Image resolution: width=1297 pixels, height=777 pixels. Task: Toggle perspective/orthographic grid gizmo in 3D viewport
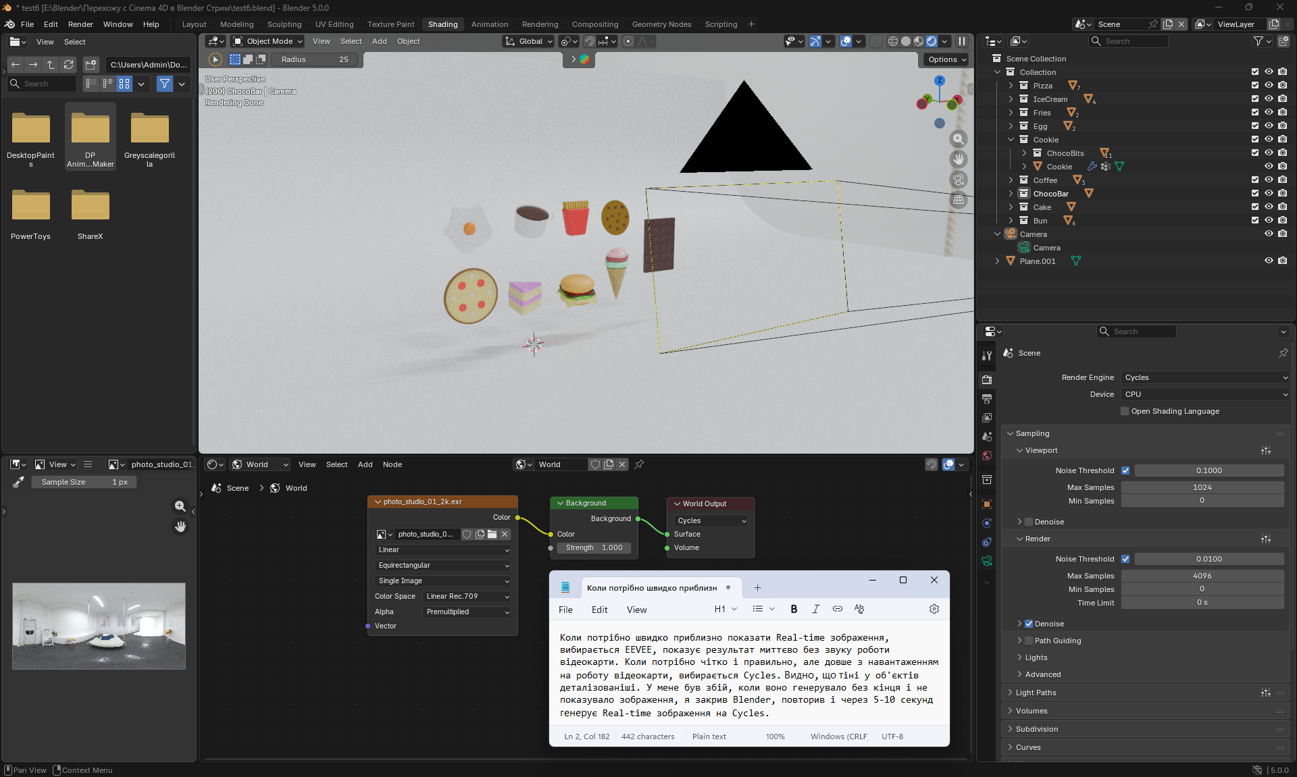pos(958,200)
